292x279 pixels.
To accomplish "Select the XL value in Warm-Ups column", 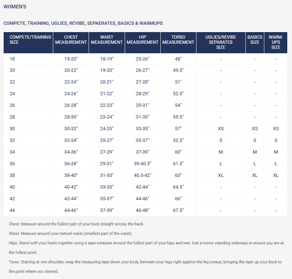I will [x=276, y=175].
